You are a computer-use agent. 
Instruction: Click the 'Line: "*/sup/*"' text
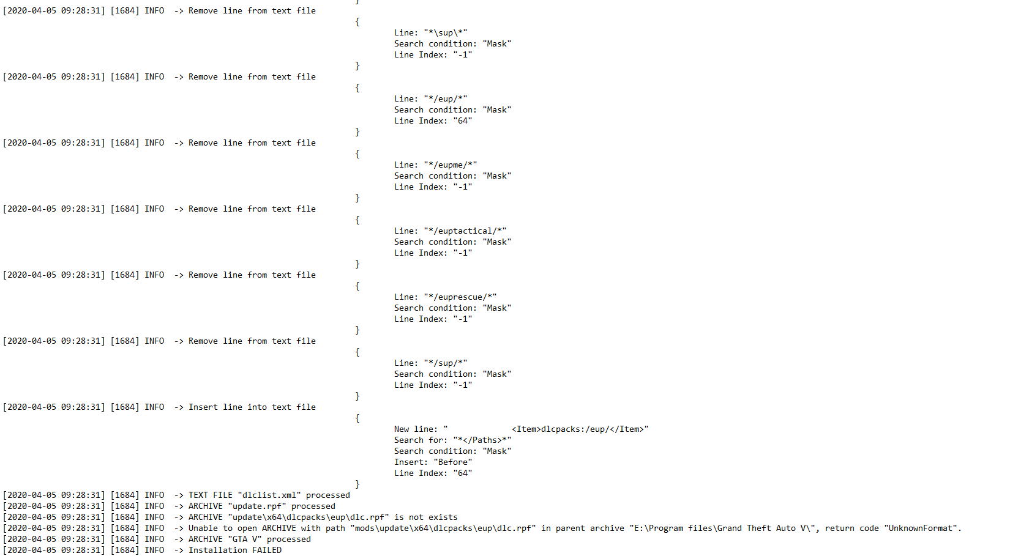click(430, 363)
